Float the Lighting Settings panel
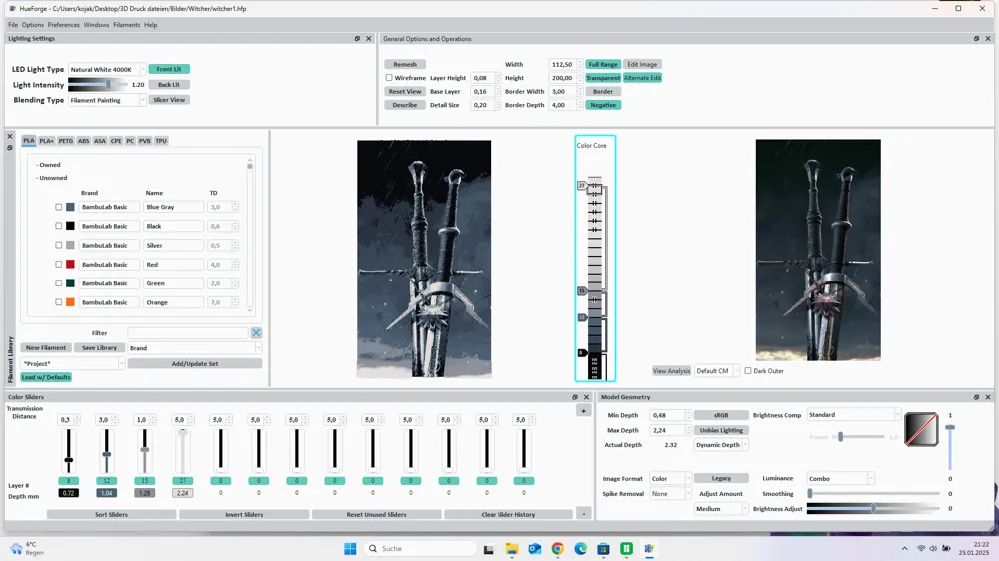Image resolution: width=999 pixels, height=561 pixels. tap(357, 39)
